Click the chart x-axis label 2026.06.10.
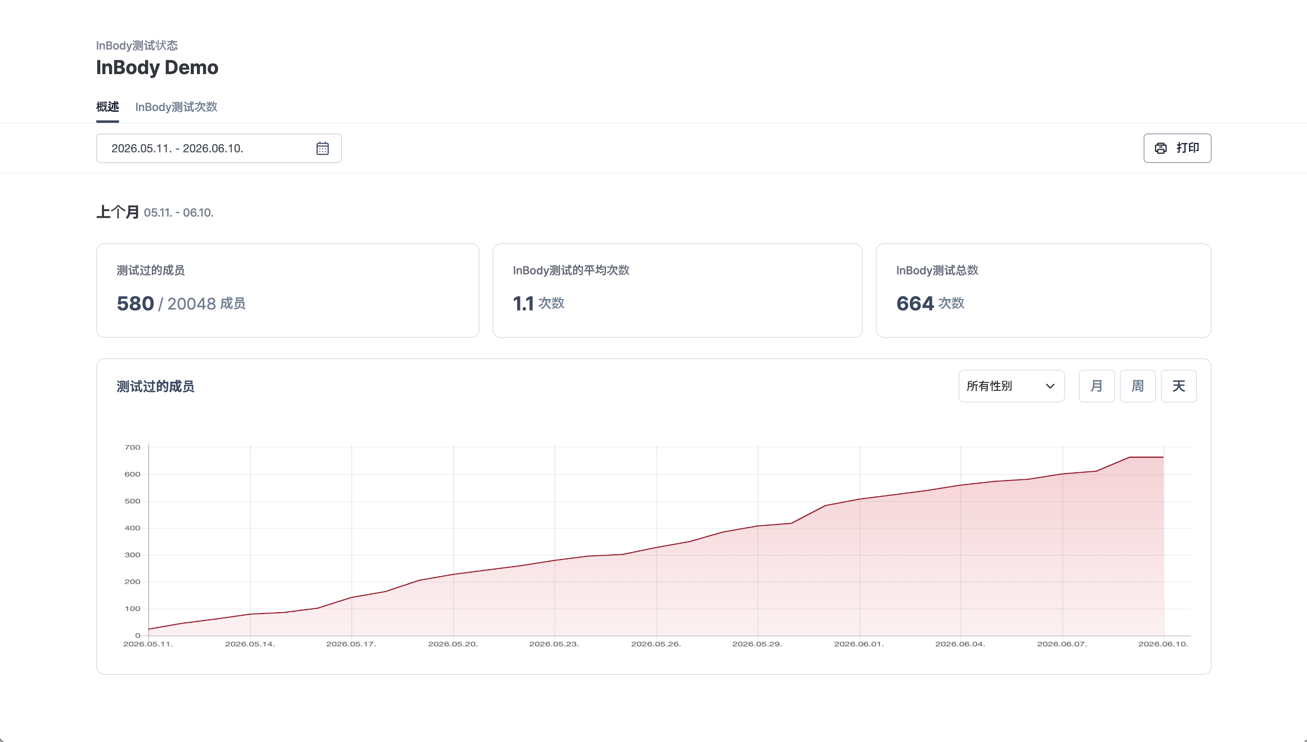Image resolution: width=1307 pixels, height=742 pixels. [1163, 644]
